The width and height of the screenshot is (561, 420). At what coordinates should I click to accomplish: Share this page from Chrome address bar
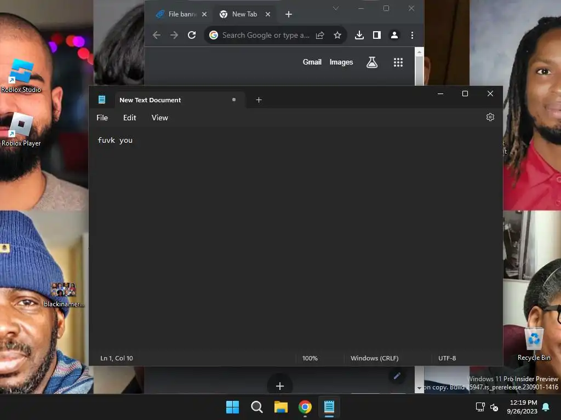coord(320,35)
